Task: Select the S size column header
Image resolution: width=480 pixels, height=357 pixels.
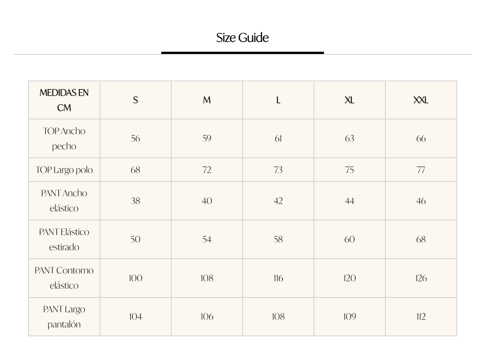Action: [x=135, y=100]
